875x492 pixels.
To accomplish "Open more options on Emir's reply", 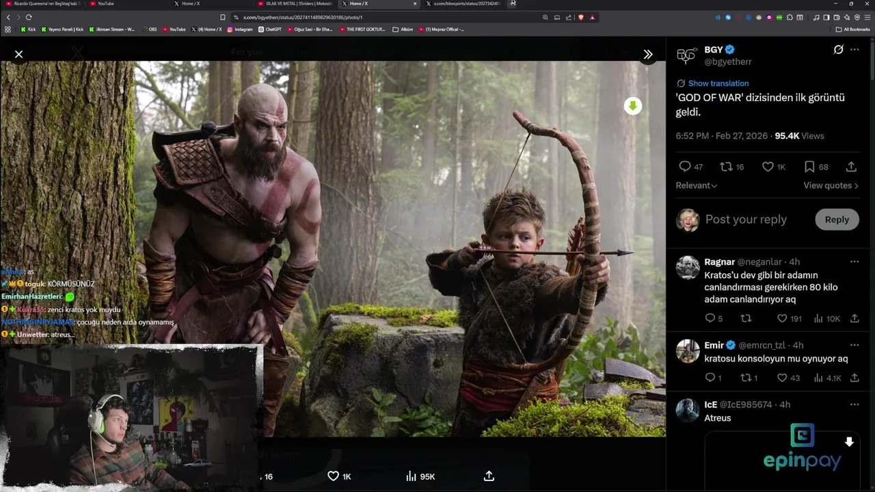I will [x=854, y=345].
